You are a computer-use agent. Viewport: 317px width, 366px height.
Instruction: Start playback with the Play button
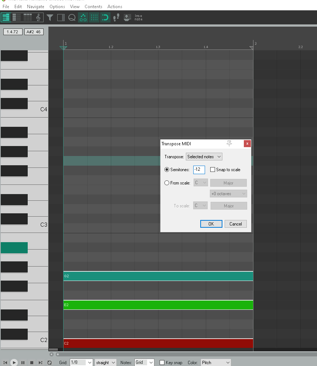point(14,363)
